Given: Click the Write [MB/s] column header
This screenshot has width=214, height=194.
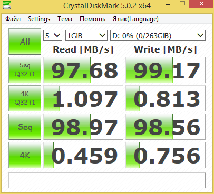Looking at the screenshot, I should [166, 49].
